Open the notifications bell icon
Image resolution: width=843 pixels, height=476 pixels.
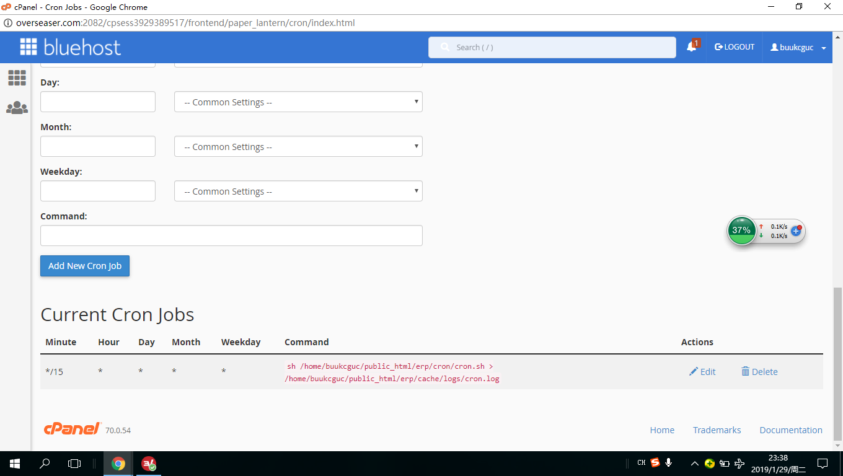pyautogui.click(x=692, y=47)
